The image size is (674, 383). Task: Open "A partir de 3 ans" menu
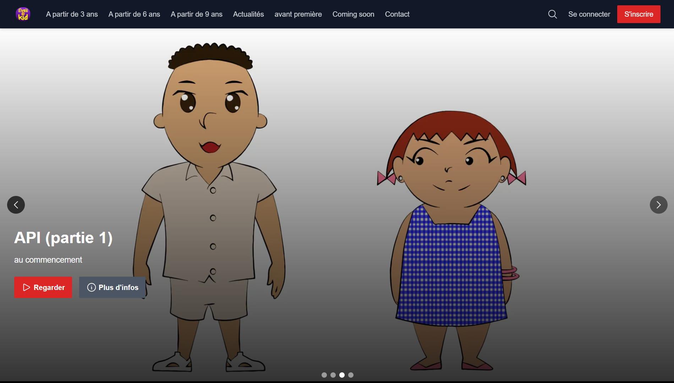[x=72, y=14]
